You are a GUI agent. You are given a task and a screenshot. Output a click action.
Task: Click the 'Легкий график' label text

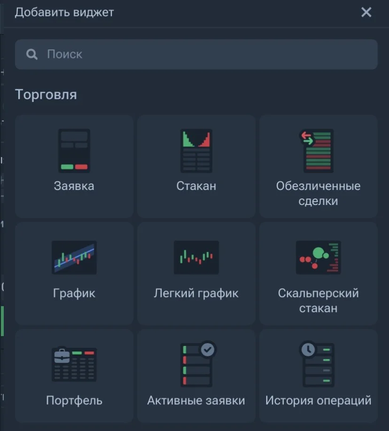[196, 293]
